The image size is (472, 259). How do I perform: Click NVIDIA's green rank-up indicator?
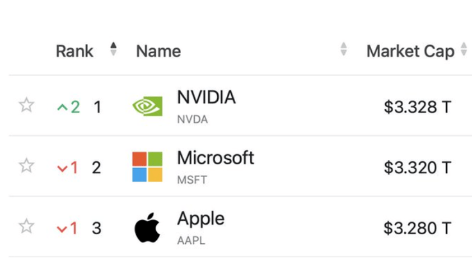(x=69, y=107)
